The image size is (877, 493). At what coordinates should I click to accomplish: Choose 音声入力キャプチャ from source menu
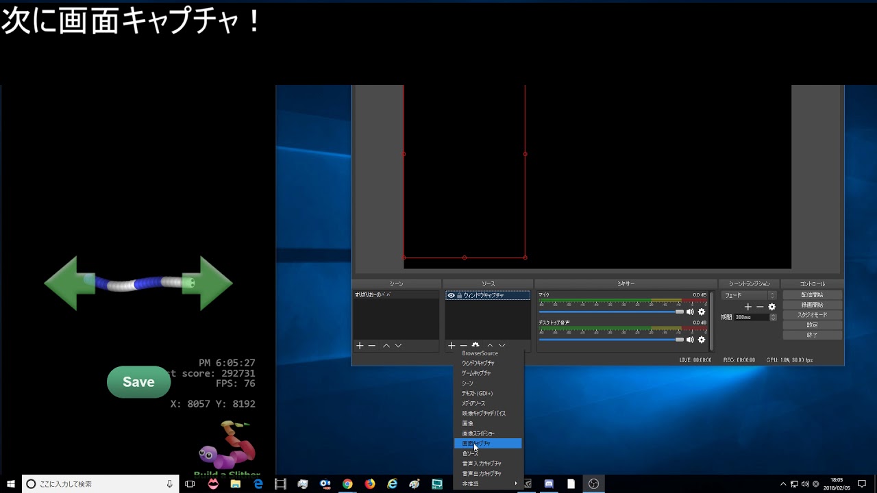pos(489,464)
